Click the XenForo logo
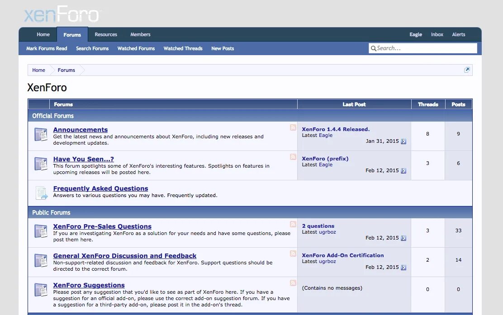Viewport: 503px width, 315px height. 62,14
